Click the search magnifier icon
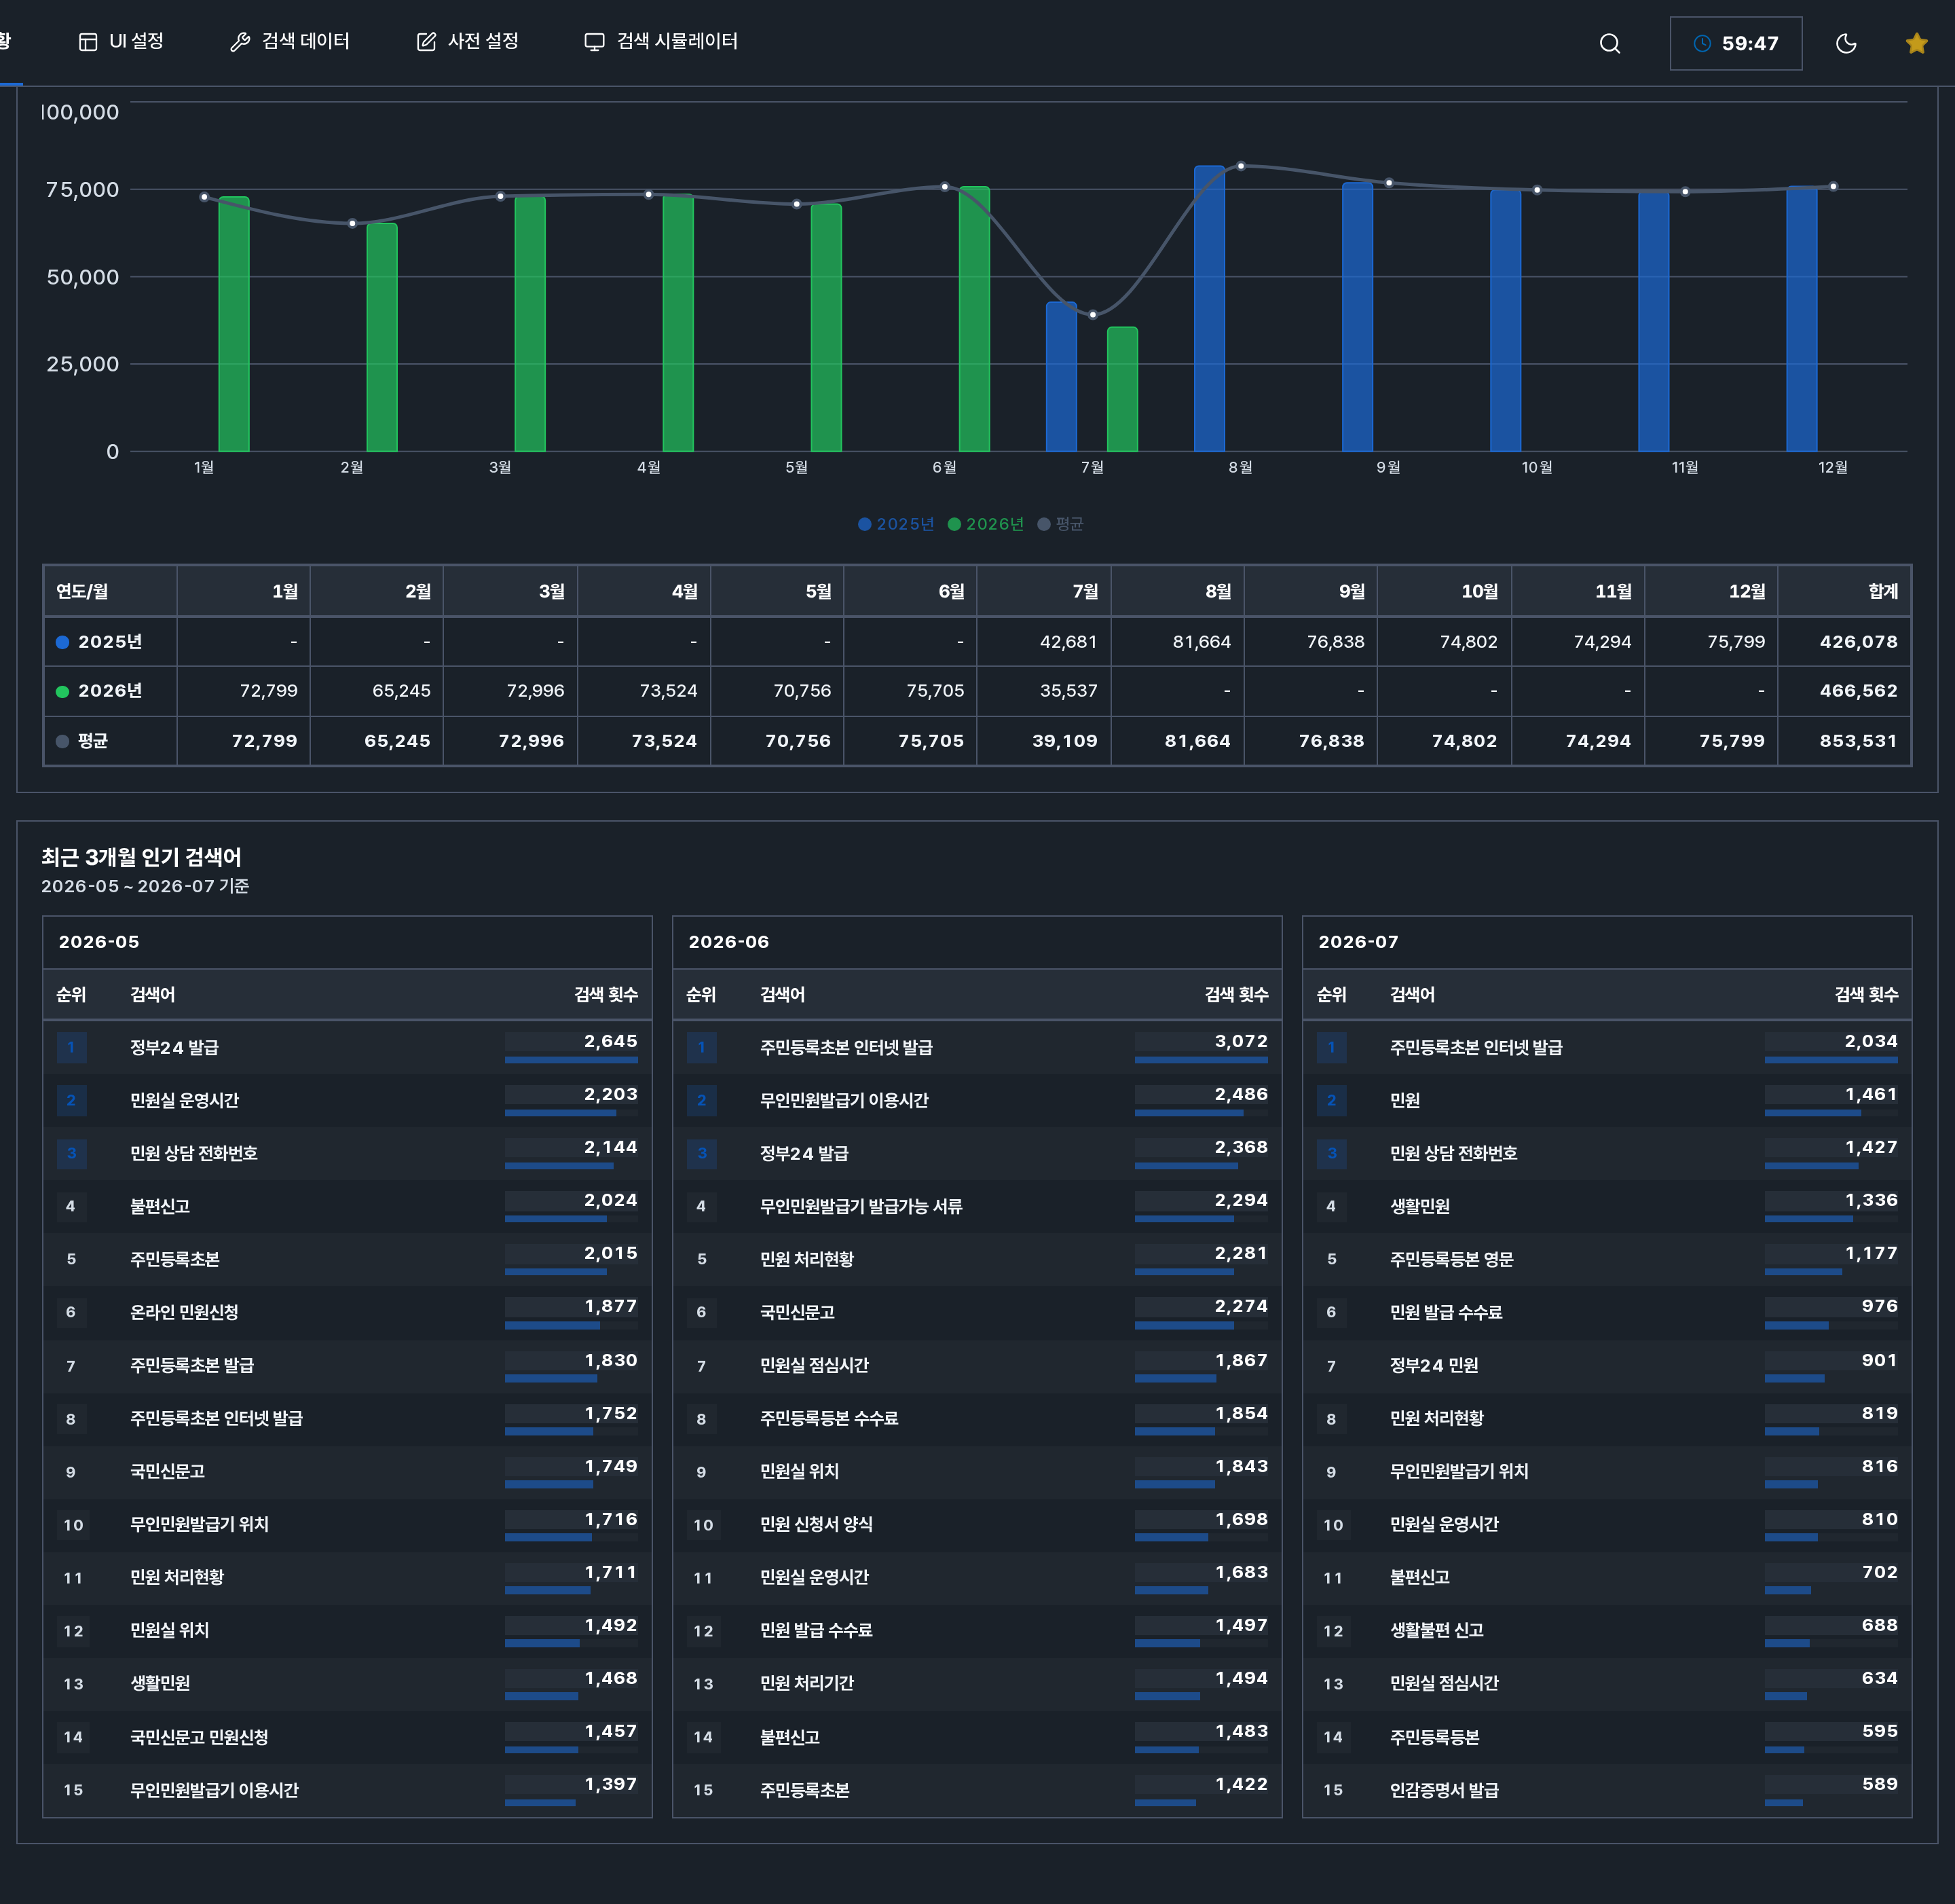This screenshot has width=1955, height=1904. tap(1609, 43)
